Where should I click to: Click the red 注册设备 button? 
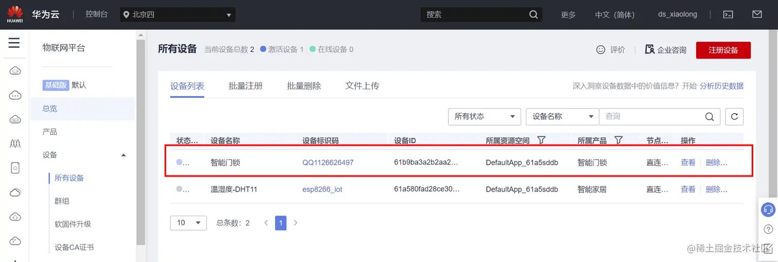723,50
